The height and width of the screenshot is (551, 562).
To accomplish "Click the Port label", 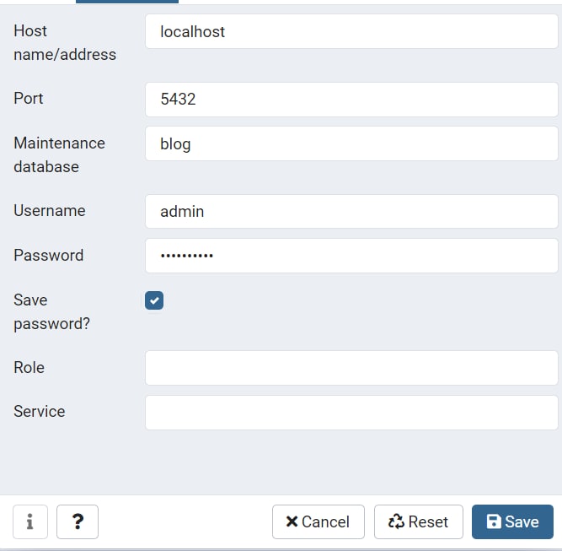I will click(x=29, y=99).
